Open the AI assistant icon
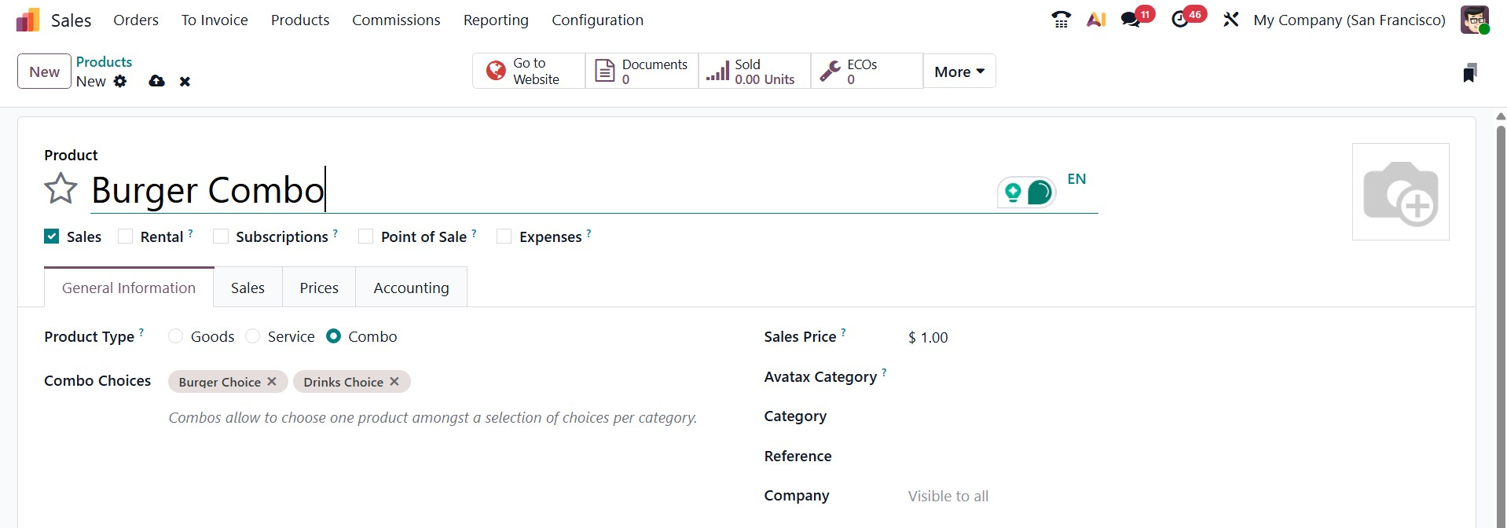 1096,20
